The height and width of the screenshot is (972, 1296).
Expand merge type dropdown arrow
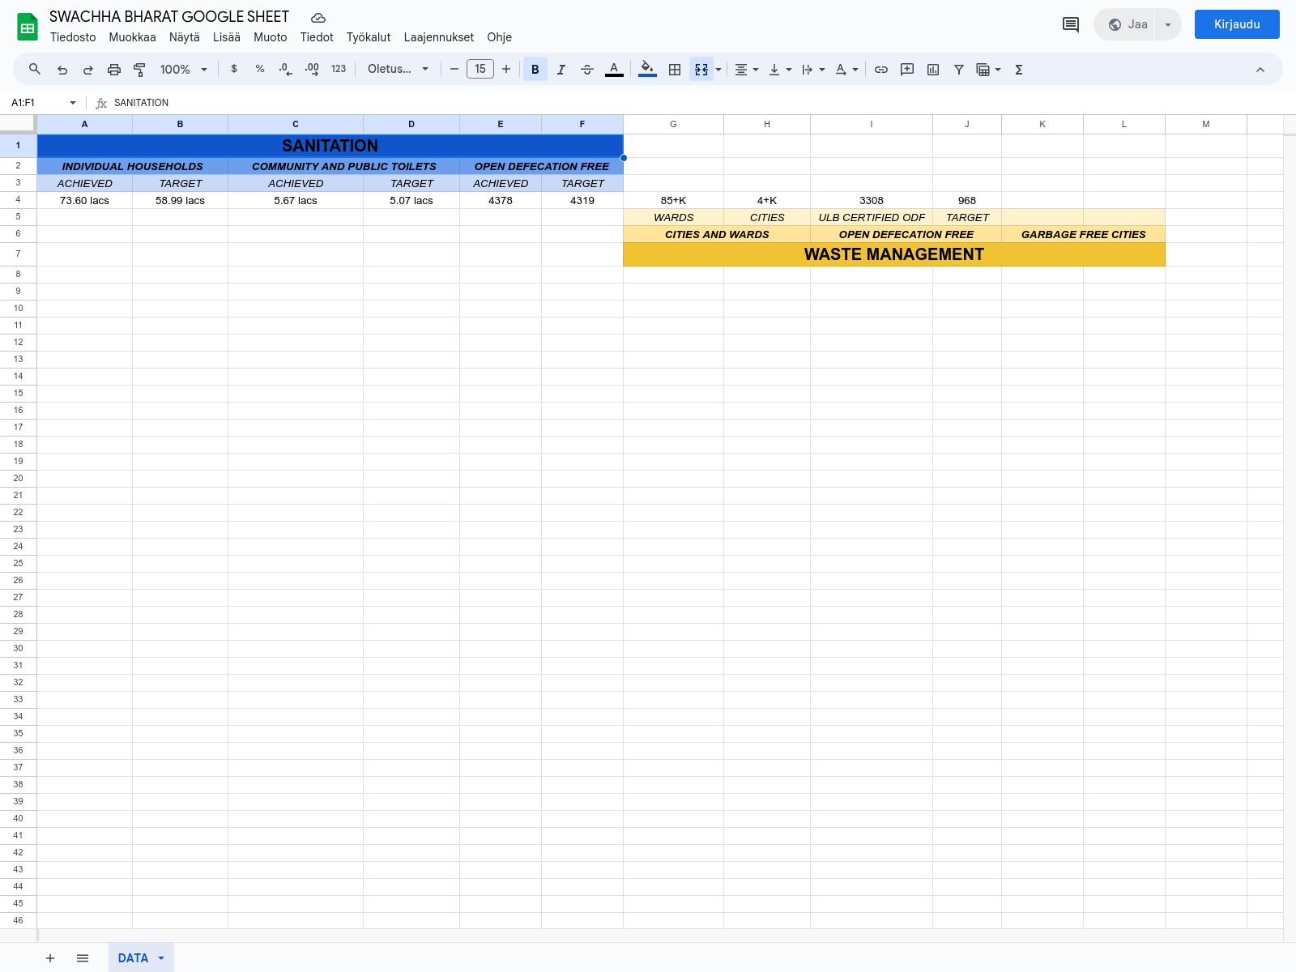[718, 70]
